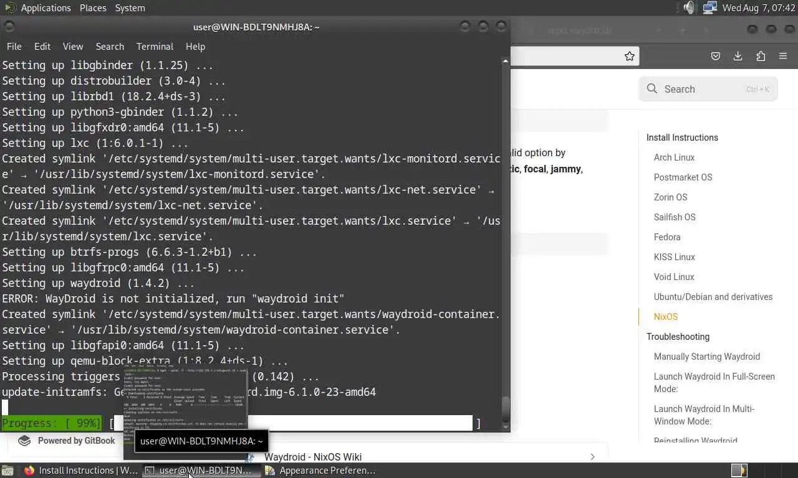The width and height of the screenshot is (798, 478).
Task: Go to Install Instructions in the sidebar
Action: point(682,138)
